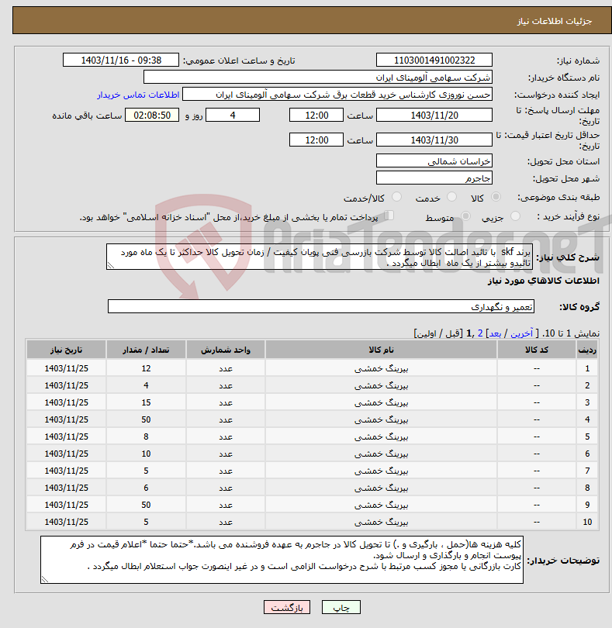The width and height of the screenshot is (612, 628).
Task: Click the province field خراسان شمالی
Action: [434, 161]
